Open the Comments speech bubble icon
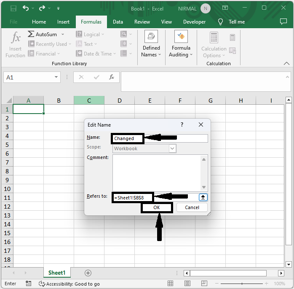This screenshot has height=289, width=294. point(283,21)
